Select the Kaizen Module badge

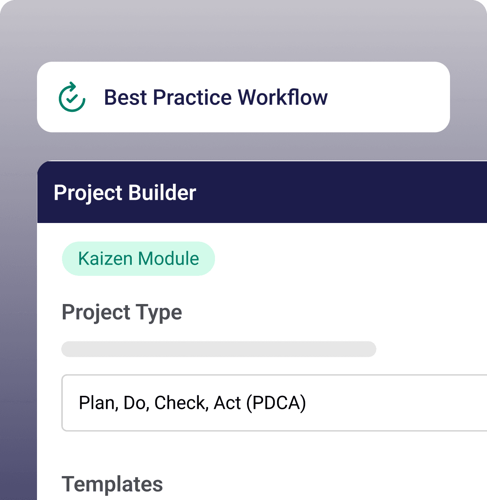[138, 258]
